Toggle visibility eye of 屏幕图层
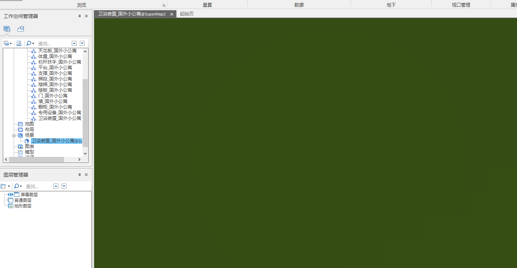The image size is (517, 268). (x=11, y=194)
